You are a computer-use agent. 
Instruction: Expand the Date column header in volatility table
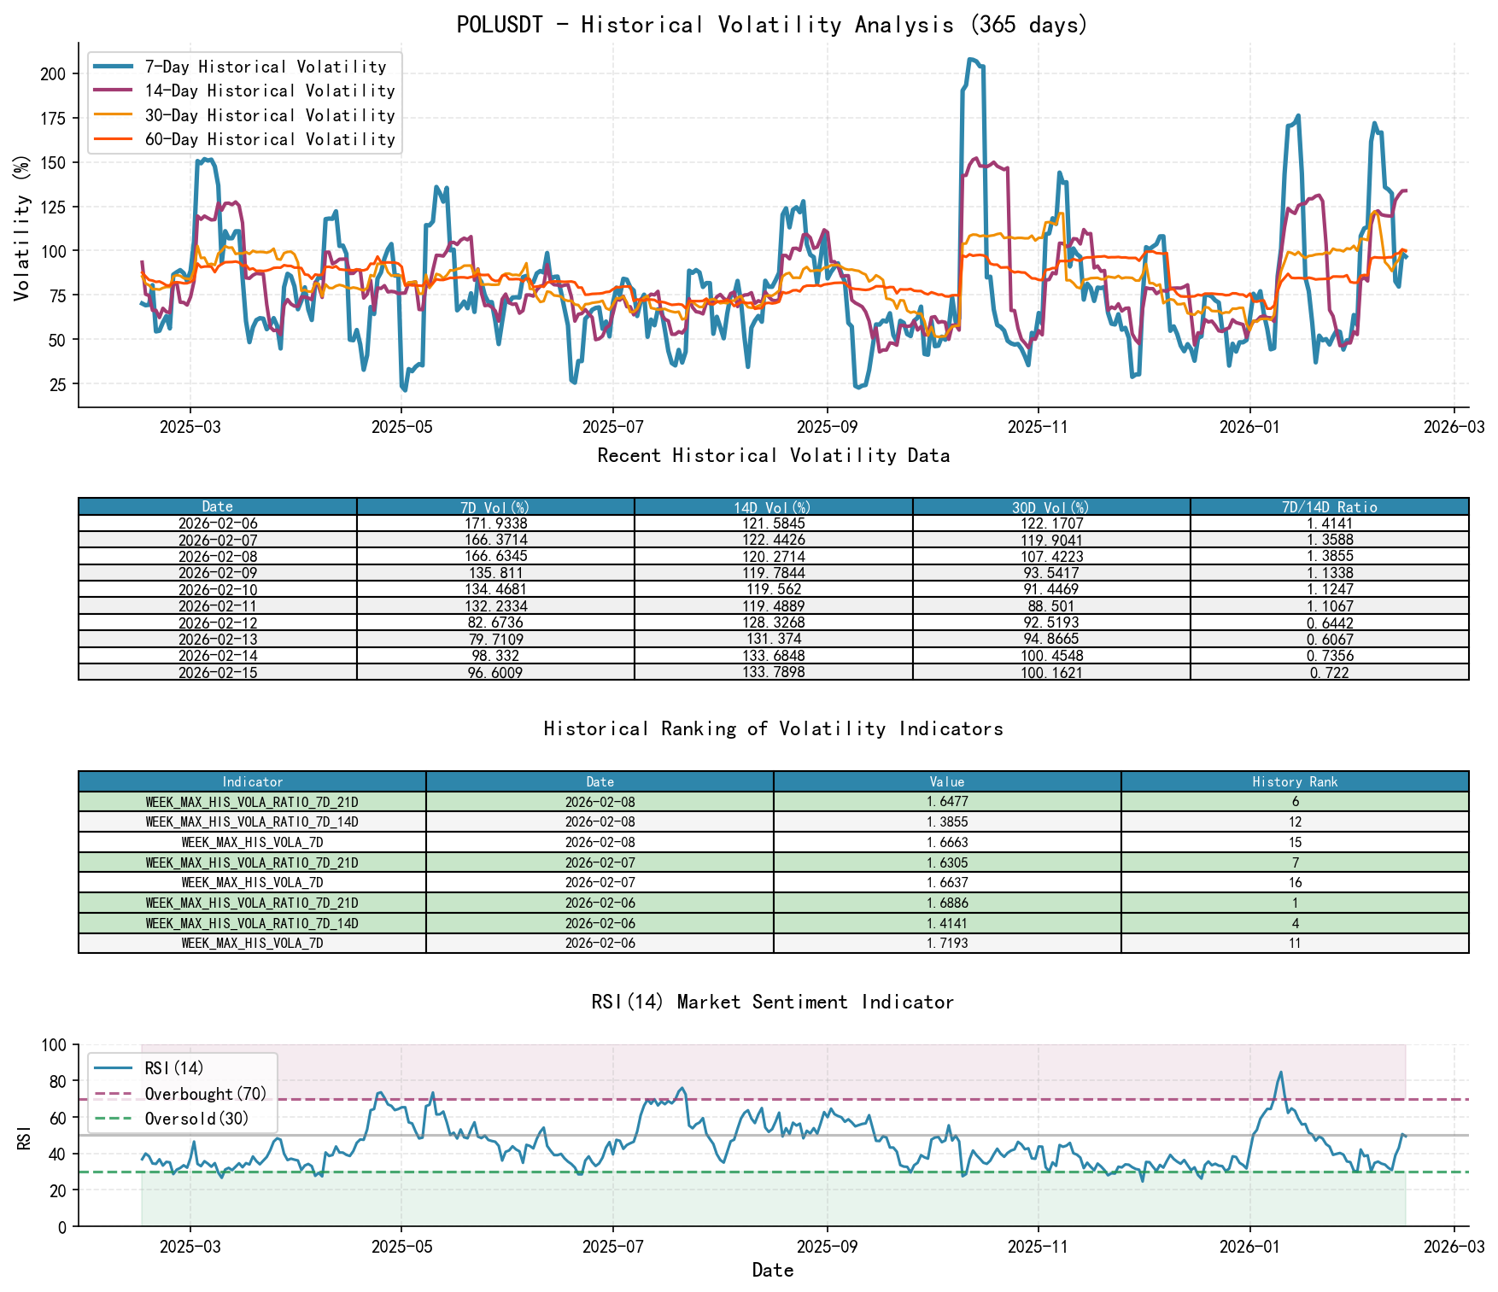(x=216, y=505)
